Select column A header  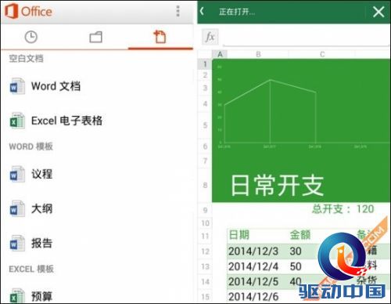point(220,54)
